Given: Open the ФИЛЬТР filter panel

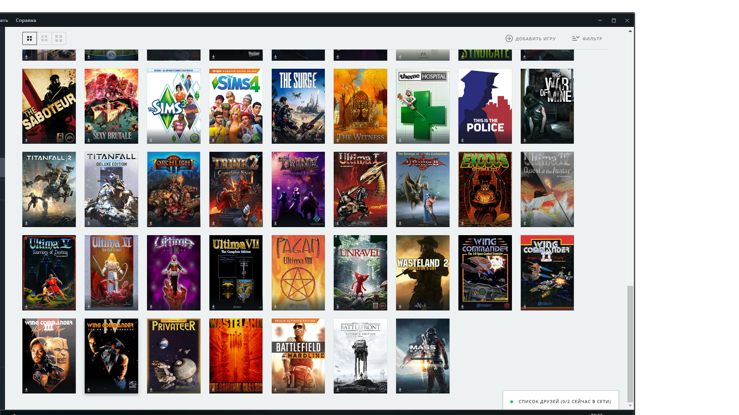Looking at the screenshot, I should [x=587, y=38].
